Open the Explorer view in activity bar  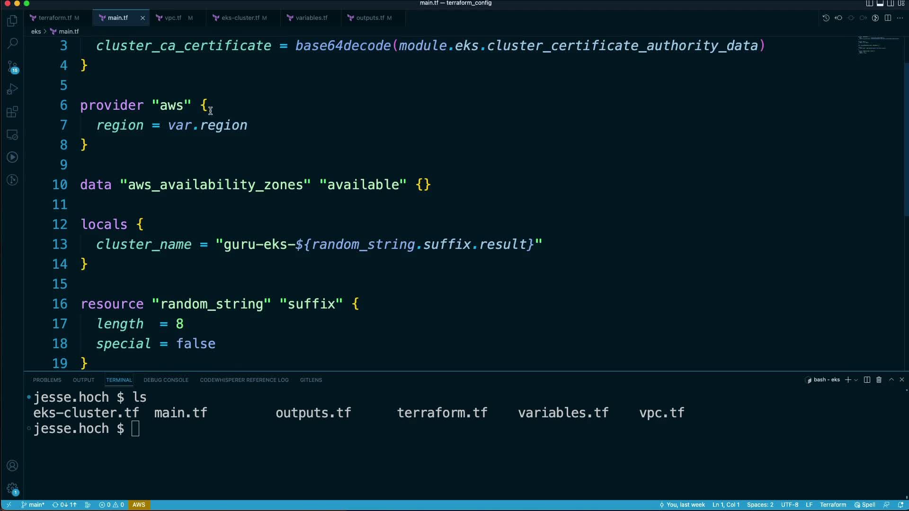tap(12, 21)
